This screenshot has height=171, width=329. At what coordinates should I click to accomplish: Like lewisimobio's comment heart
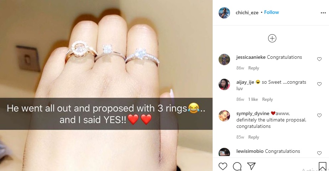(x=319, y=153)
